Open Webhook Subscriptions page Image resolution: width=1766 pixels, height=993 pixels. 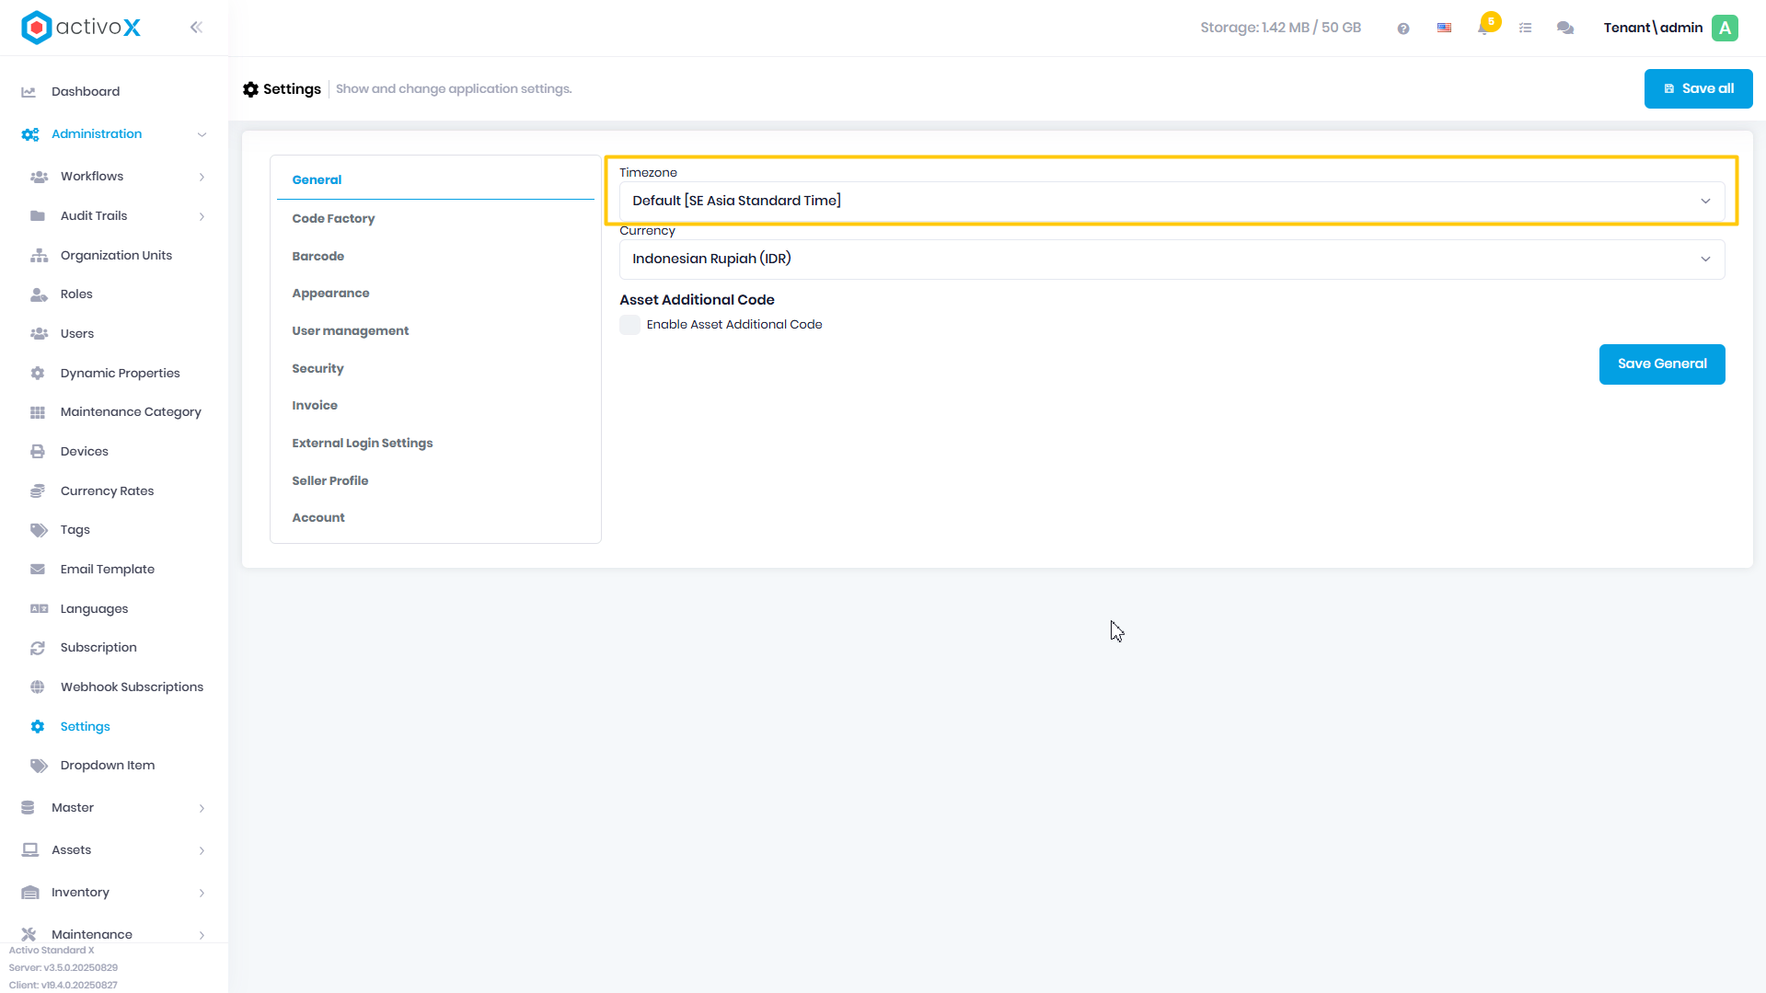coord(132,687)
